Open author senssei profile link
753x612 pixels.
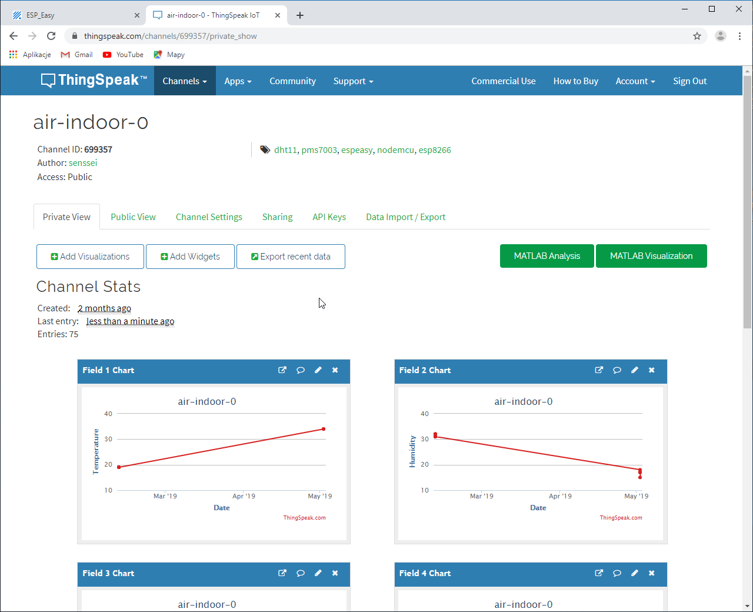[x=83, y=163]
